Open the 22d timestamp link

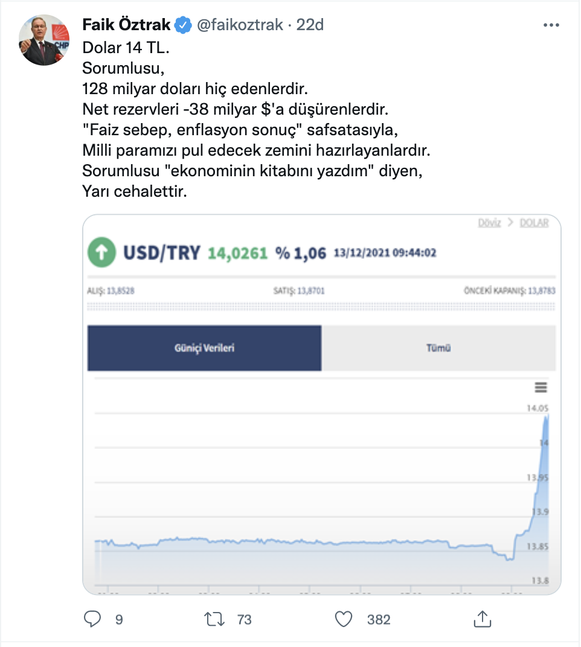click(x=310, y=25)
